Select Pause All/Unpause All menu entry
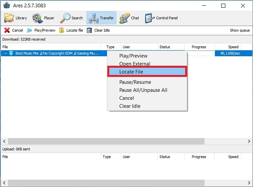The image size is (253, 187). tap(143, 90)
